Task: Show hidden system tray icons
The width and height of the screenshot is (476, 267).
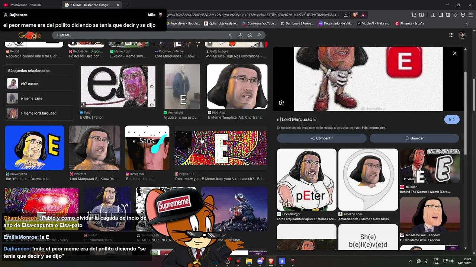Action: coord(411,261)
